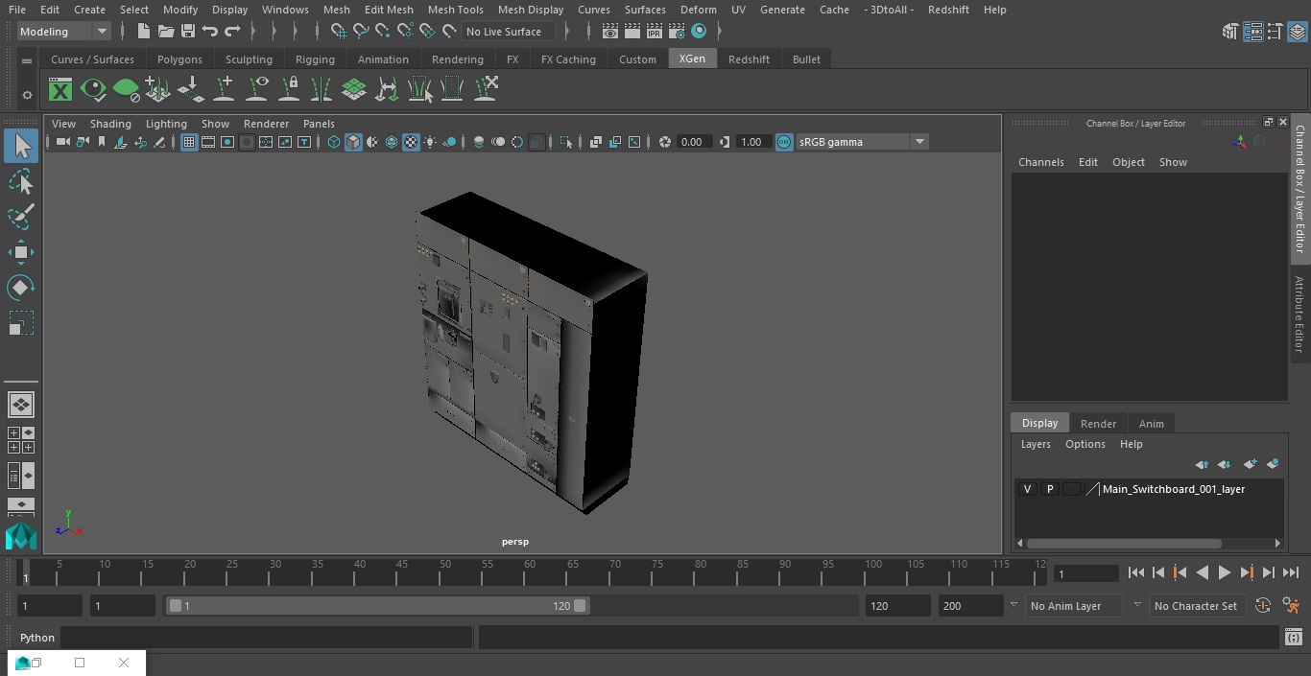Jump to end of playback range
Viewport: 1311px width, 676px height.
(x=1291, y=572)
